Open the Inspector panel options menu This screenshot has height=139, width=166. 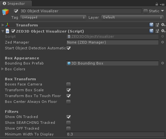click(x=162, y=5)
